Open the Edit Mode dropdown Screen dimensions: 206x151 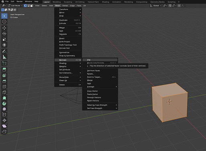[15, 6]
